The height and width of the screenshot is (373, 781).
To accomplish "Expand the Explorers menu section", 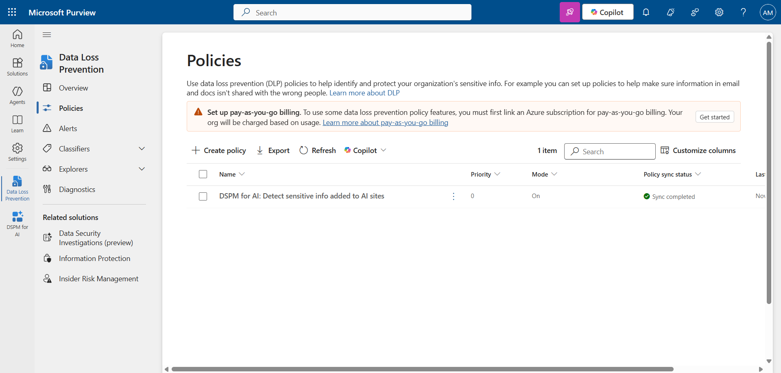I will [142, 169].
